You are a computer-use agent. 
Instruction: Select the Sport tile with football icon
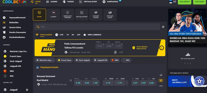pyautogui.click(x=39, y=15)
